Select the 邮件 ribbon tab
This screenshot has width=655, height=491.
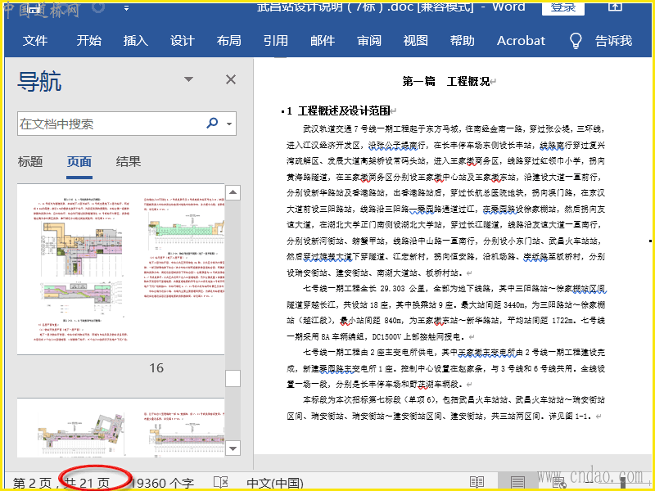click(x=323, y=40)
